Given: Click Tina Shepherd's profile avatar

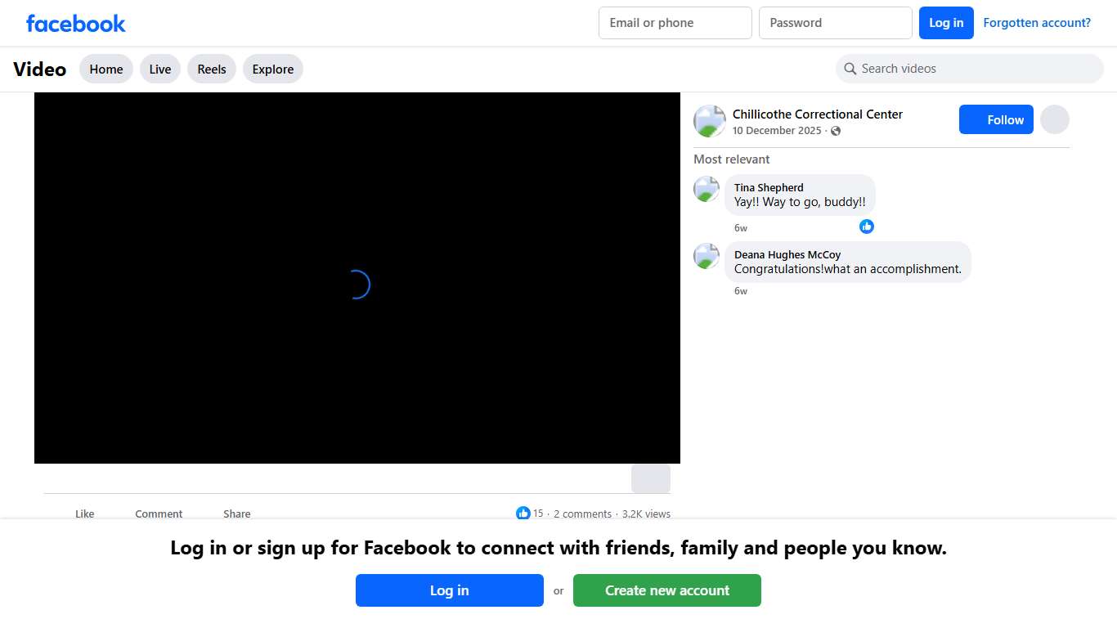Looking at the screenshot, I should tap(707, 189).
